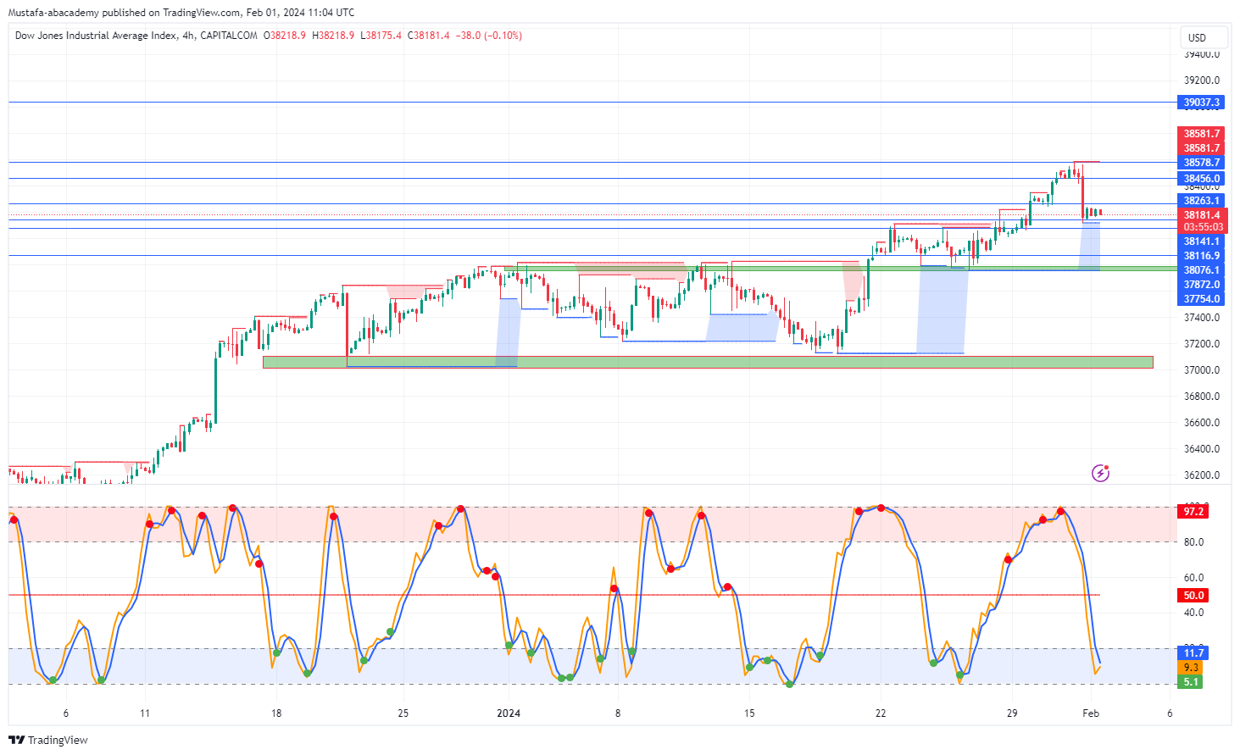The width and height of the screenshot is (1240, 755).
Task: Click the green 5.1 oscillator label
Action: tap(1192, 682)
